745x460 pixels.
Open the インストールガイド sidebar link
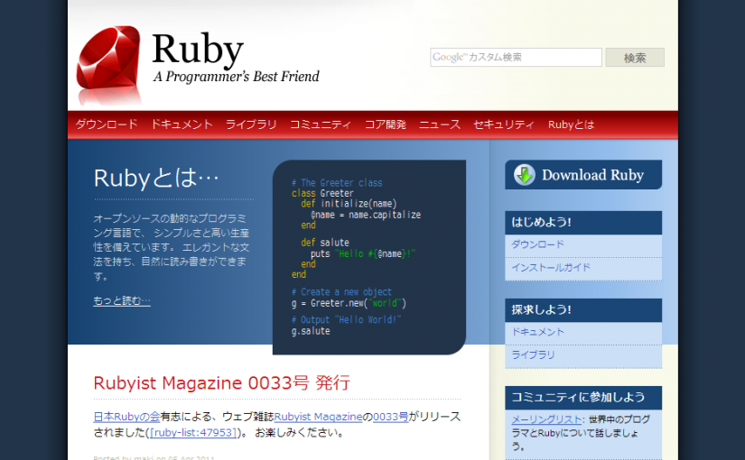pos(551,267)
